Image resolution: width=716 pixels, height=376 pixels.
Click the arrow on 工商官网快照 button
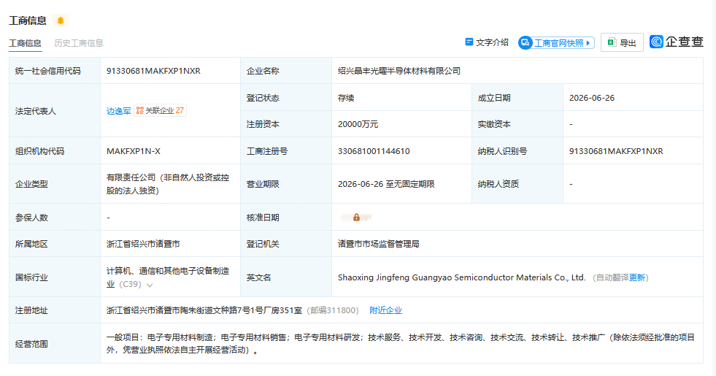pos(588,43)
